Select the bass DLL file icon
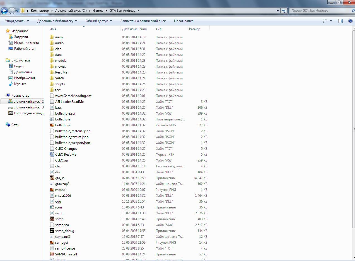Image resolution: width=355 pixels, height=261 pixels. [52, 108]
